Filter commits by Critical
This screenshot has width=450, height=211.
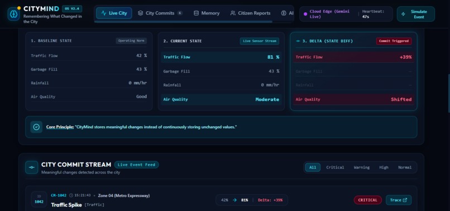(x=335, y=167)
